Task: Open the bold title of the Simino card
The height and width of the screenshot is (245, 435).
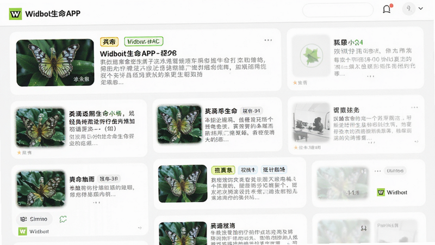Action: click(x=82, y=179)
